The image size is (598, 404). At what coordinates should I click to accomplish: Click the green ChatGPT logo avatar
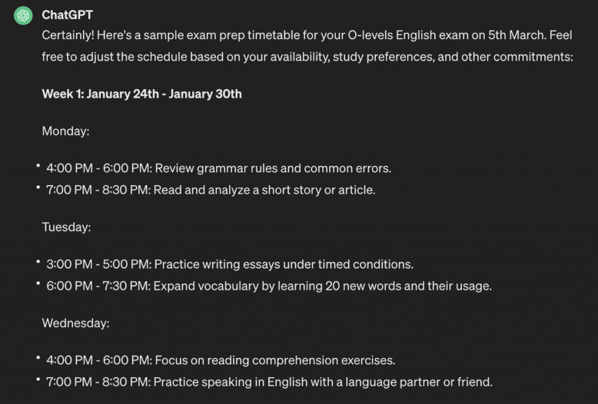(23, 15)
